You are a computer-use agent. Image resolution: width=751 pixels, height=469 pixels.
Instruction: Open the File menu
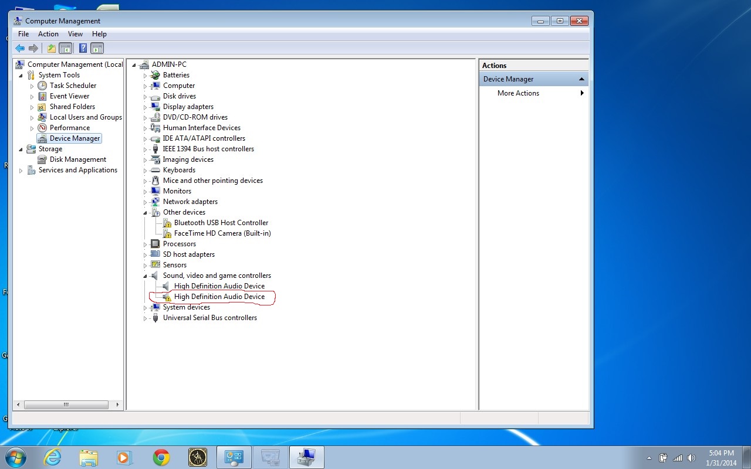[23, 34]
